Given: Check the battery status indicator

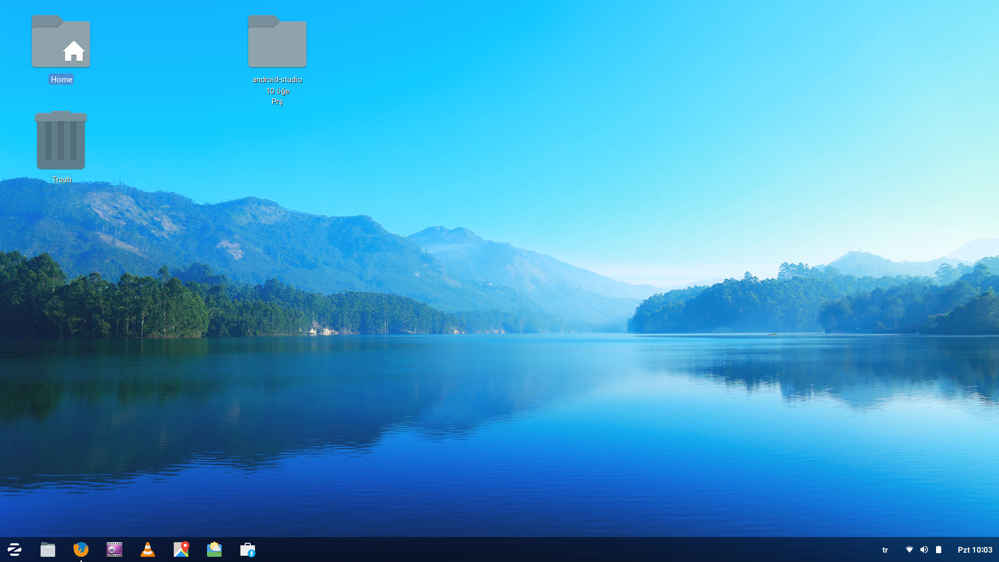Looking at the screenshot, I should (x=939, y=550).
